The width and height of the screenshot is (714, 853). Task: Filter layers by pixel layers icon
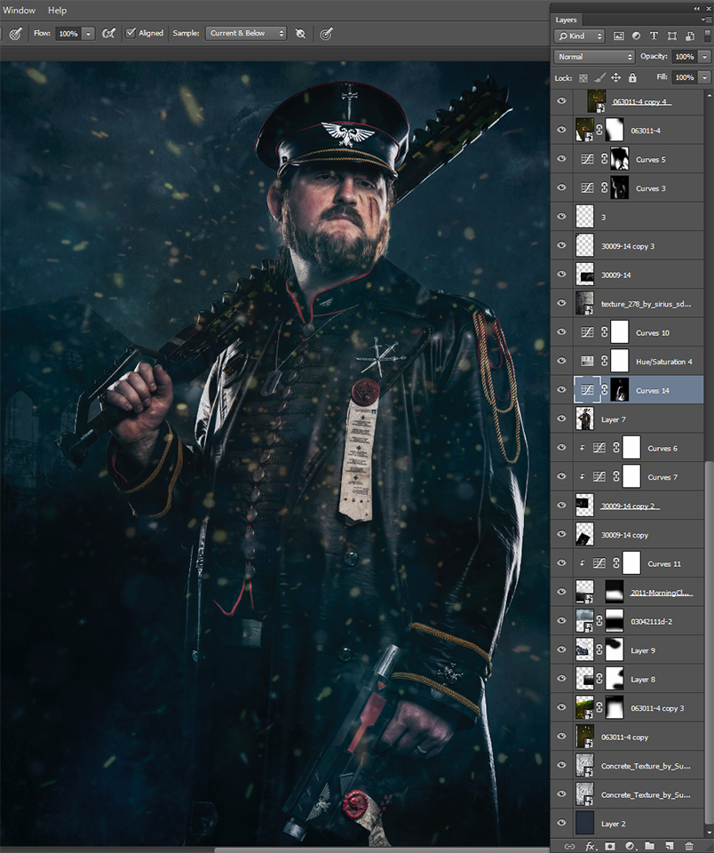[x=618, y=36]
